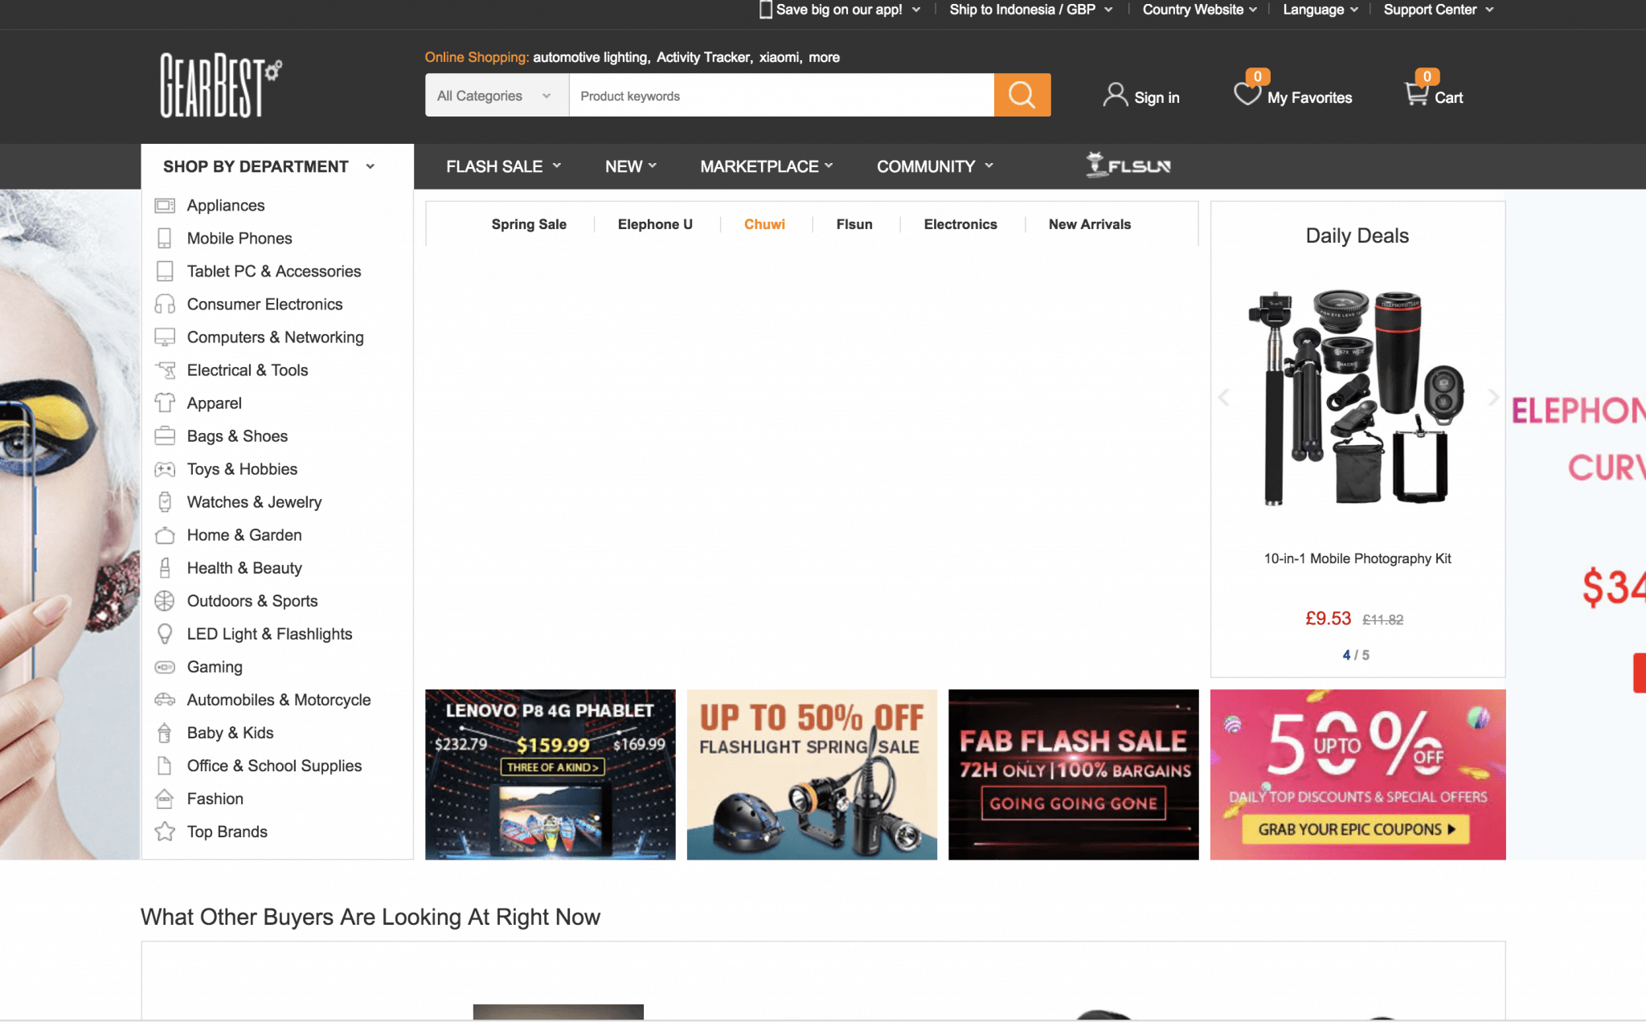
Task: Click the Toys & Hobbies gamepad icon
Action: pos(165,469)
